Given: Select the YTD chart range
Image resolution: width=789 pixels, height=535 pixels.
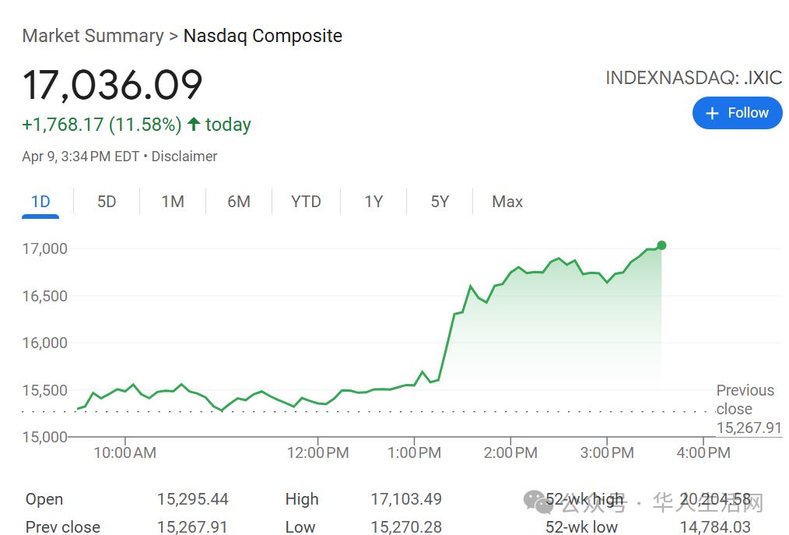Looking at the screenshot, I should [x=306, y=202].
